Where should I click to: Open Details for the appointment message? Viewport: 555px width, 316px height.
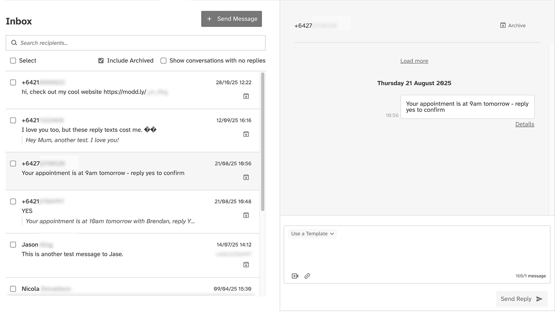tap(525, 124)
